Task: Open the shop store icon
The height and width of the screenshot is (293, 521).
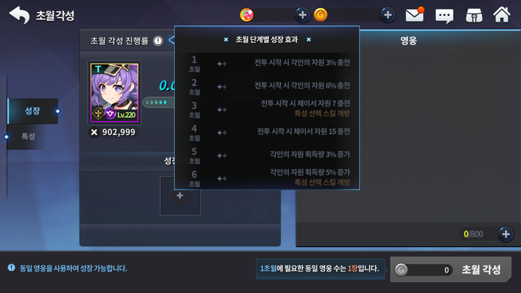Action: tap(474, 16)
